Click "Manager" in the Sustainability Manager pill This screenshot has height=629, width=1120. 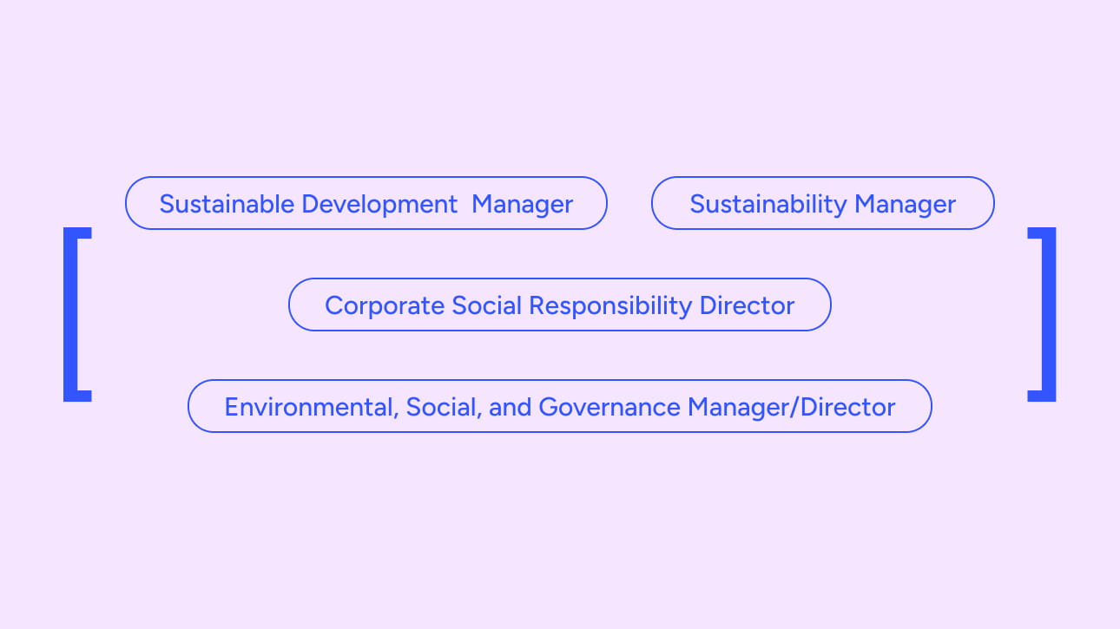905,204
